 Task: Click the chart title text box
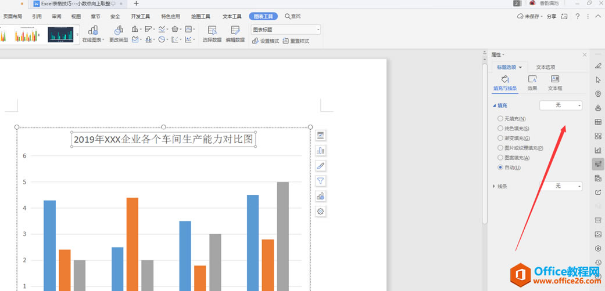[163, 139]
